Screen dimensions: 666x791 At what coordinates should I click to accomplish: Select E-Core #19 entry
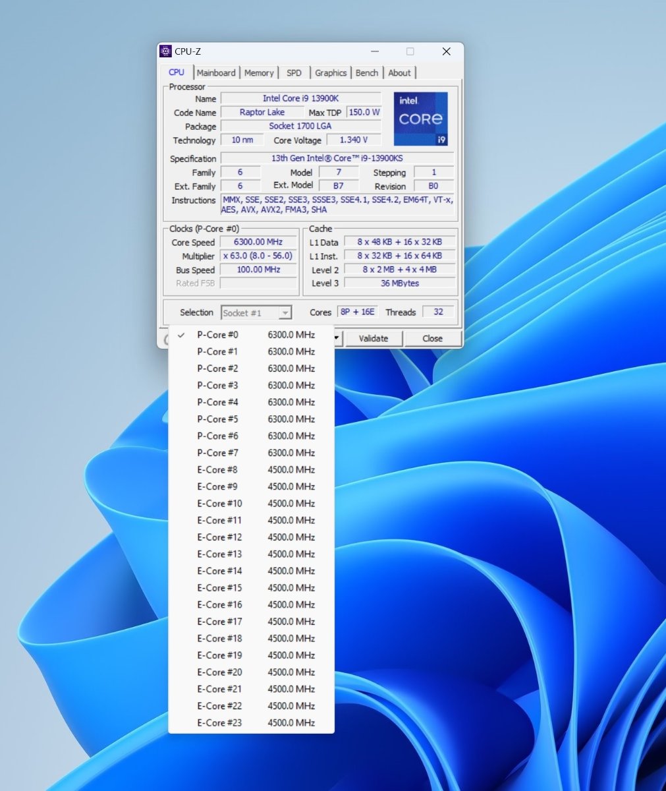click(252, 655)
